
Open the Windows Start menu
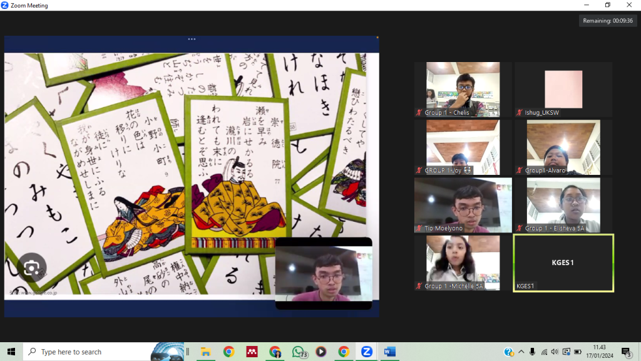coord(11,352)
